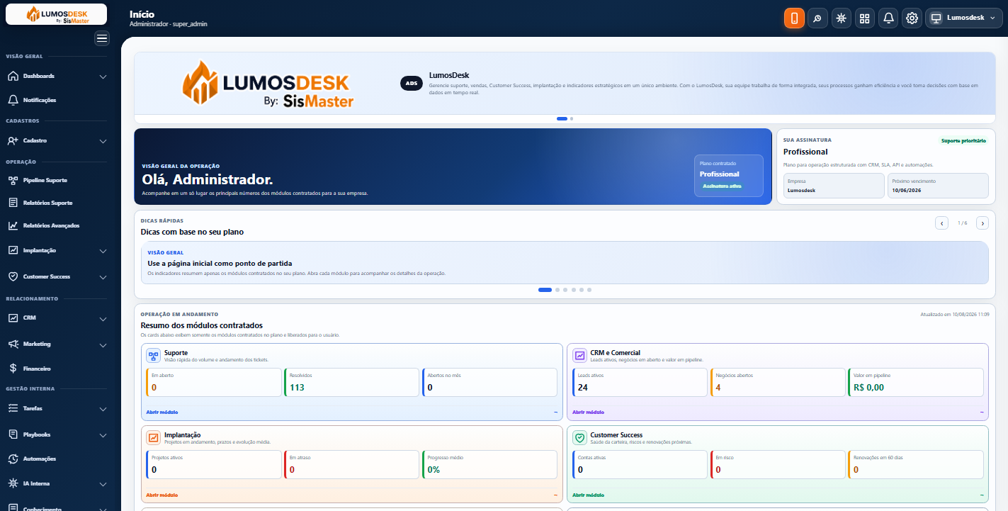Click the Automações clock icon
This screenshot has height=511, width=1008.
tap(13, 459)
